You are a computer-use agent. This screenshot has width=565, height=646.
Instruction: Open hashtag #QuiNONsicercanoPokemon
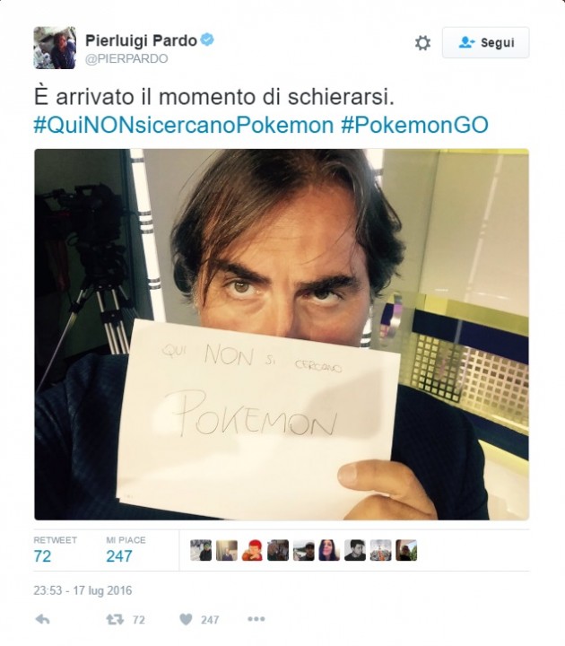184,125
